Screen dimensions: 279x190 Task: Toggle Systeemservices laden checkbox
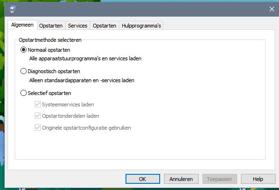tap(38, 104)
